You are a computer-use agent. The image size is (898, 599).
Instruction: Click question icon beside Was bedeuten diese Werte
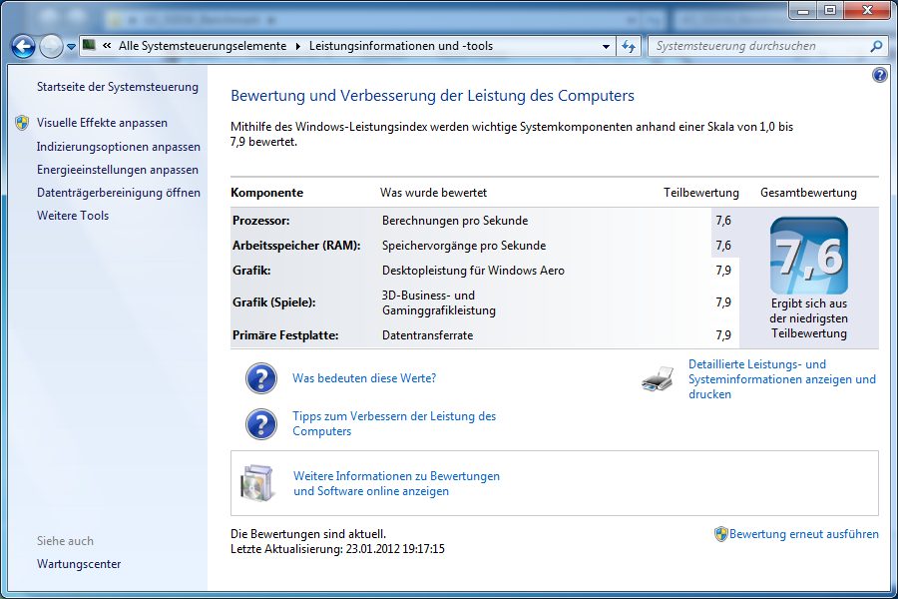tap(261, 378)
